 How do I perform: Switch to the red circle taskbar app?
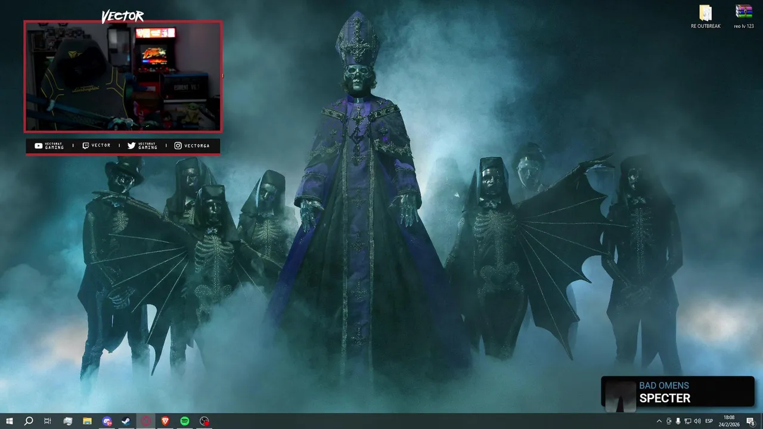(146, 421)
